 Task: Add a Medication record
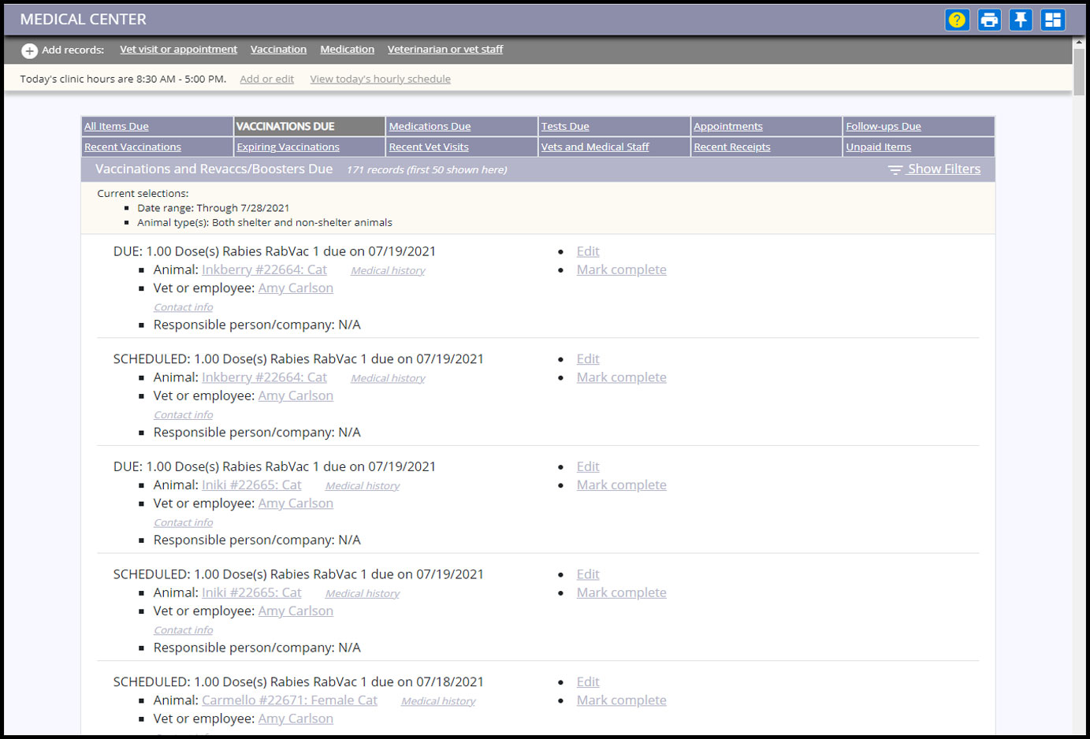tap(347, 49)
